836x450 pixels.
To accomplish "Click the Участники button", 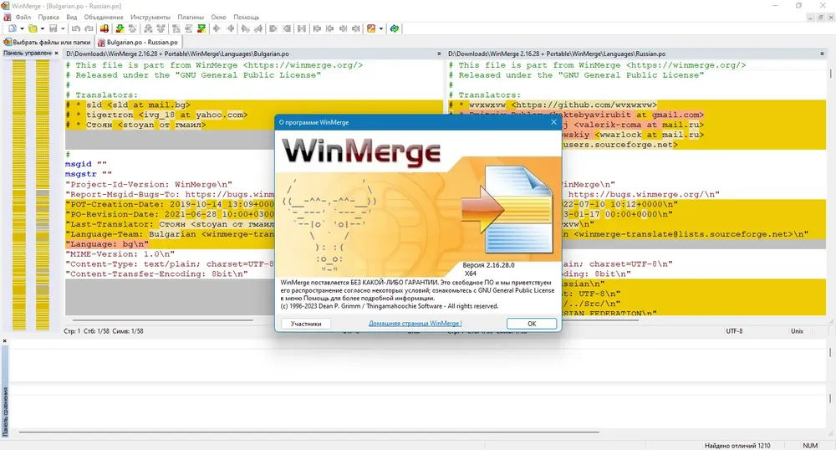I will [306, 324].
